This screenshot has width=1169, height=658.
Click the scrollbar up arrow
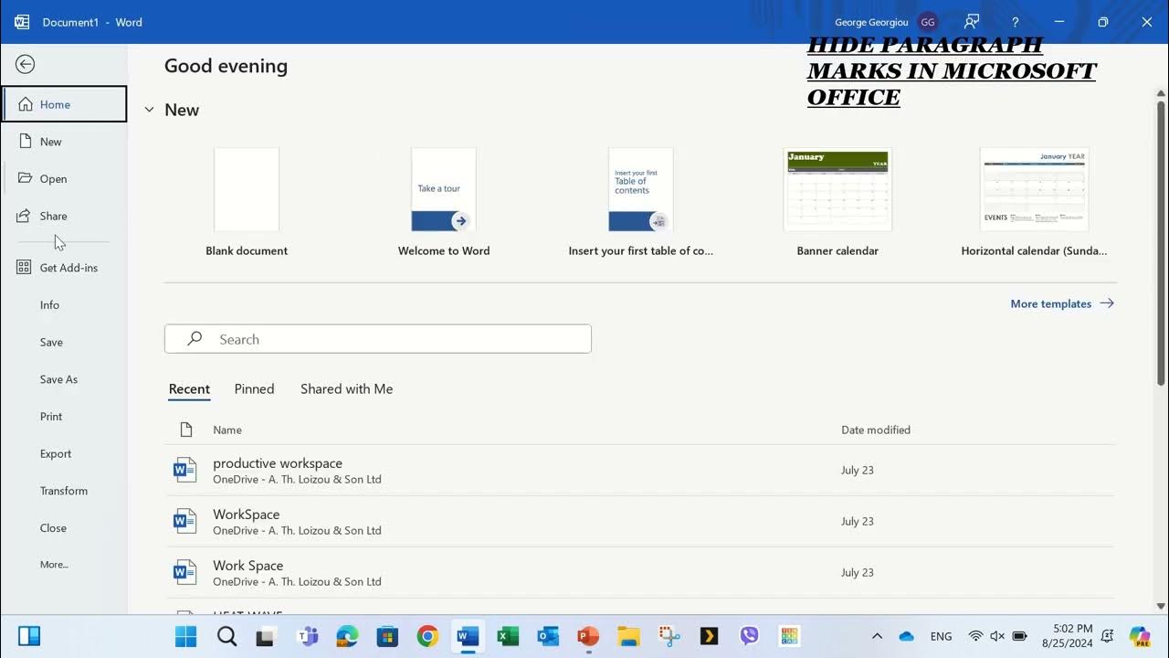point(1161,93)
